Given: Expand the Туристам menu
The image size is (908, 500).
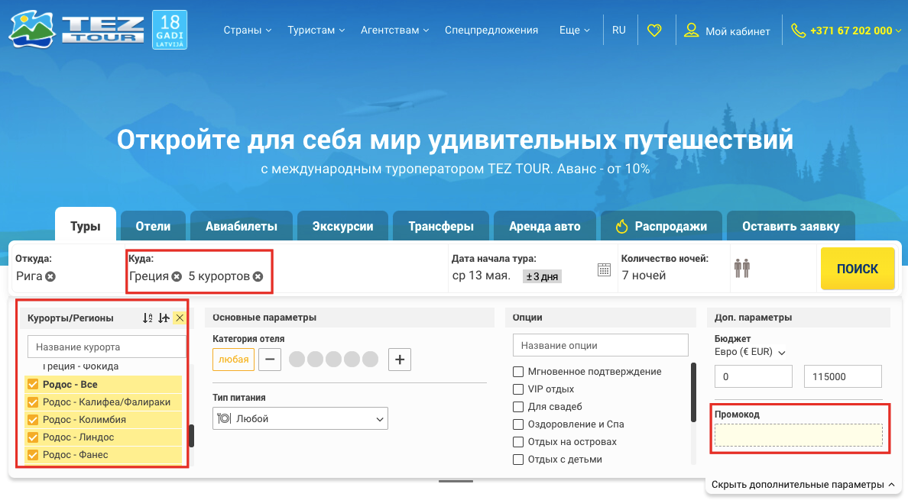Looking at the screenshot, I should pos(316,30).
